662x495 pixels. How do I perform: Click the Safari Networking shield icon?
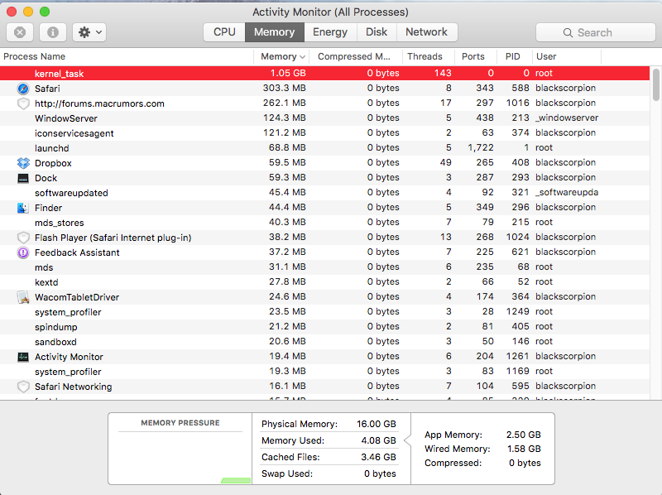click(23, 387)
